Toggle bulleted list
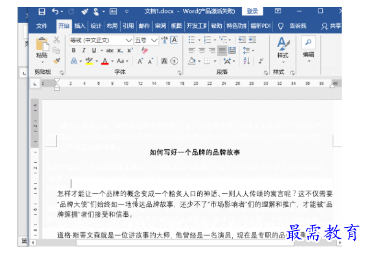Image resolution: width=365 pixels, height=253 pixels. (192, 40)
